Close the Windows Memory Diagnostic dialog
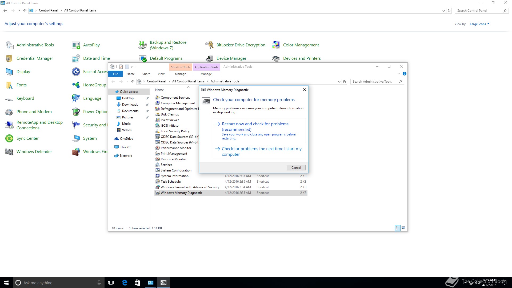The width and height of the screenshot is (512, 288). (304, 90)
